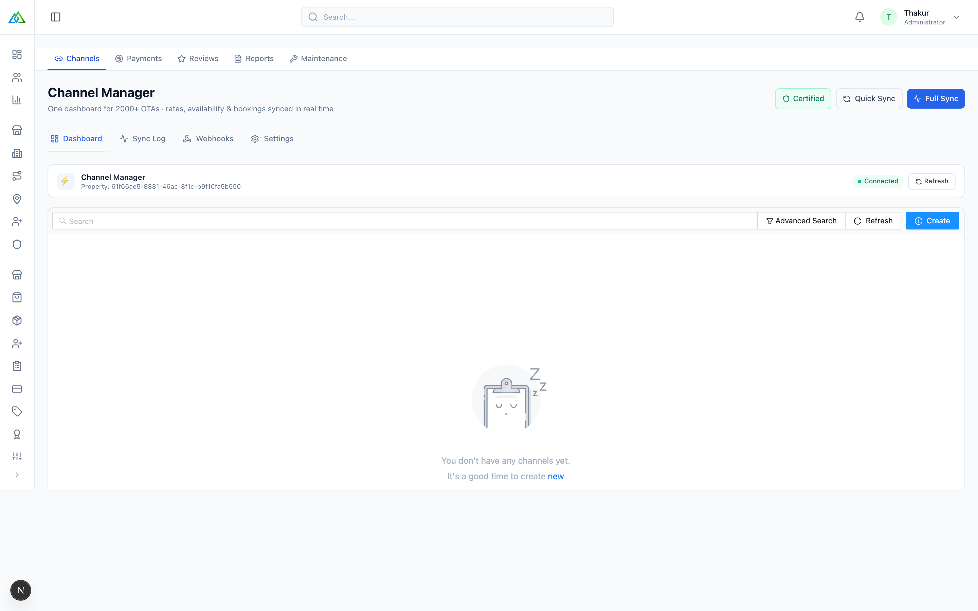Image resolution: width=978 pixels, height=611 pixels.
Task: Click the Property ID text
Action: tap(161, 186)
